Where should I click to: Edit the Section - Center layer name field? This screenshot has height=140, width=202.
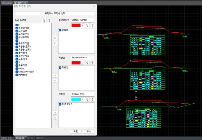click(83, 20)
